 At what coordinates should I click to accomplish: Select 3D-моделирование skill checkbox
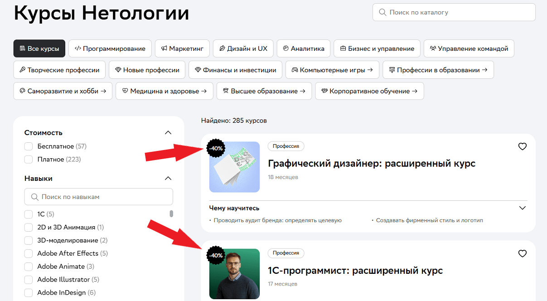(x=29, y=240)
